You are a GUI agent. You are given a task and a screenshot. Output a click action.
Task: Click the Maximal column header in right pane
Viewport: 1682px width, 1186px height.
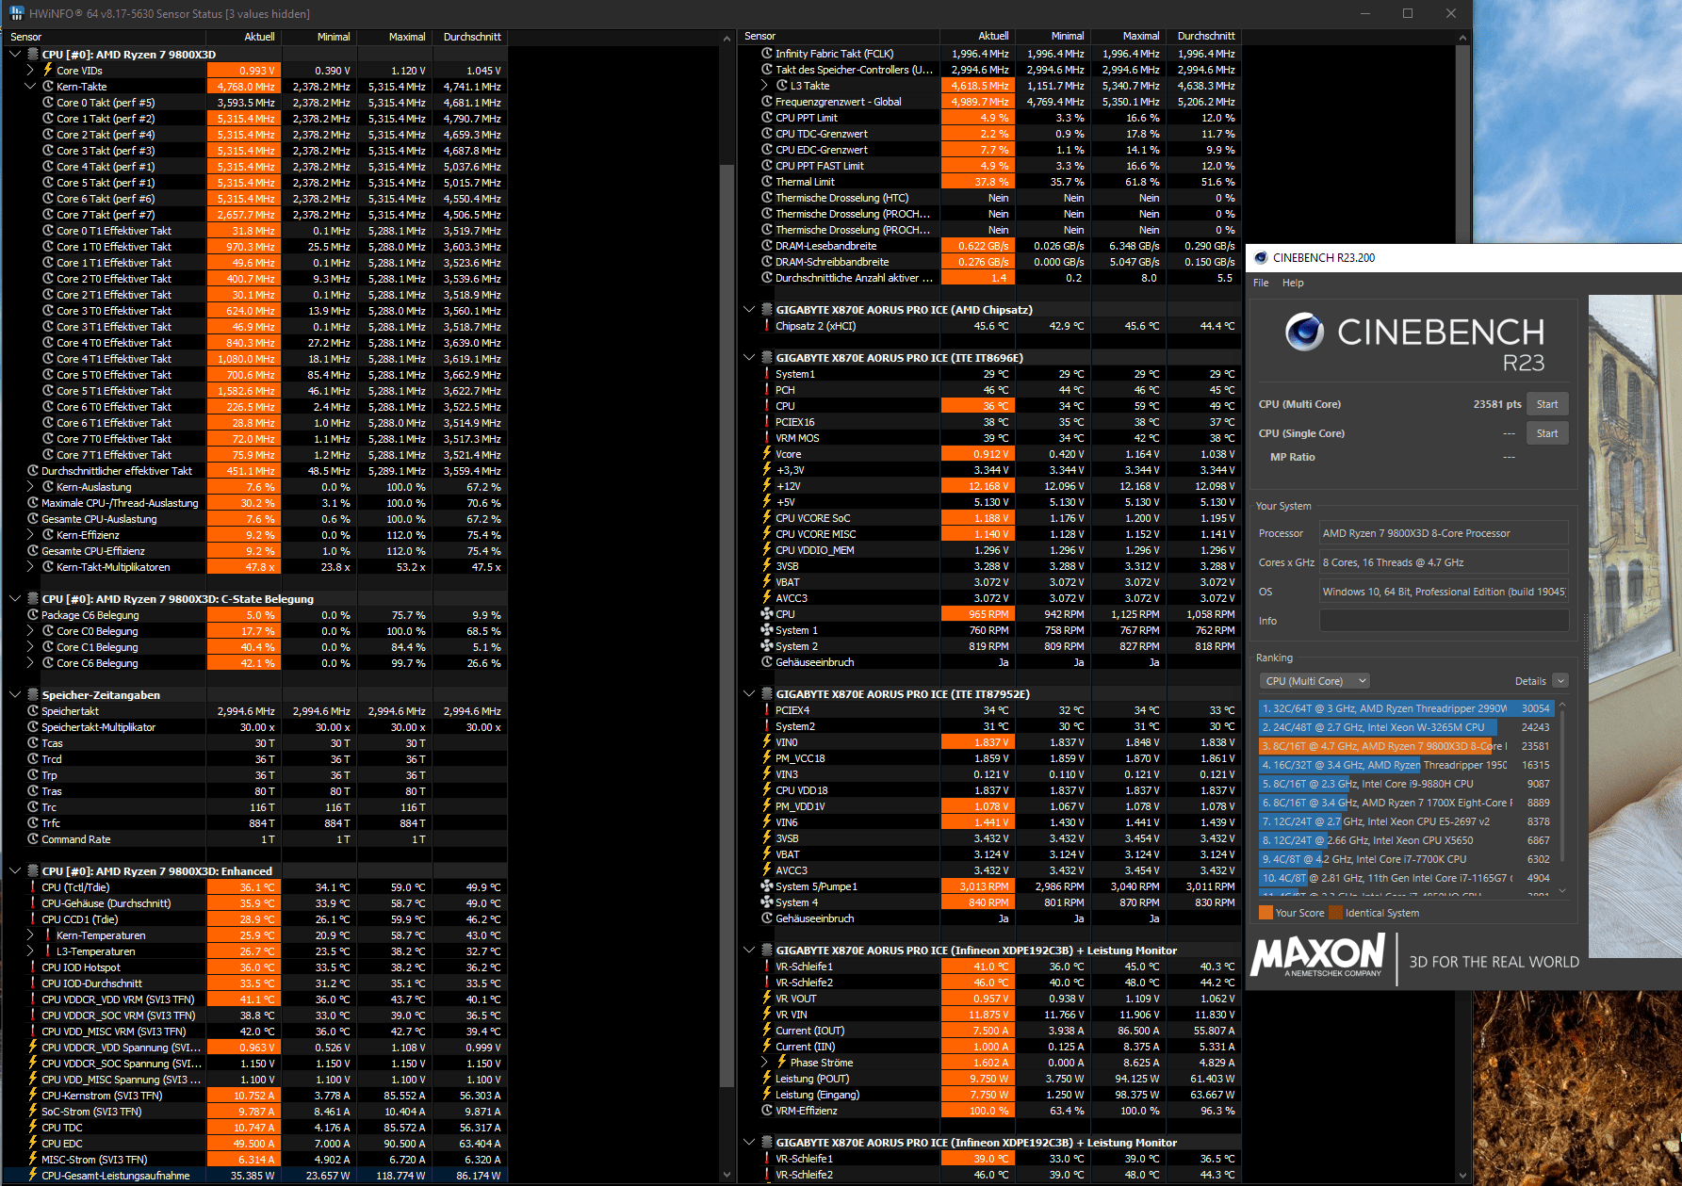pos(1130,36)
